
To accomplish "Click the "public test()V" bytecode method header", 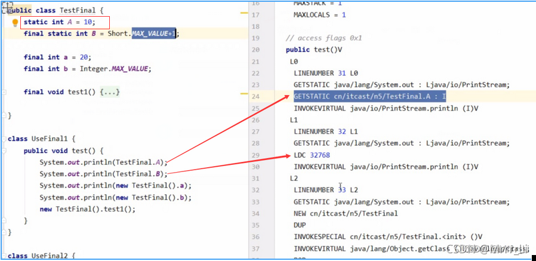I will [x=314, y=50].
